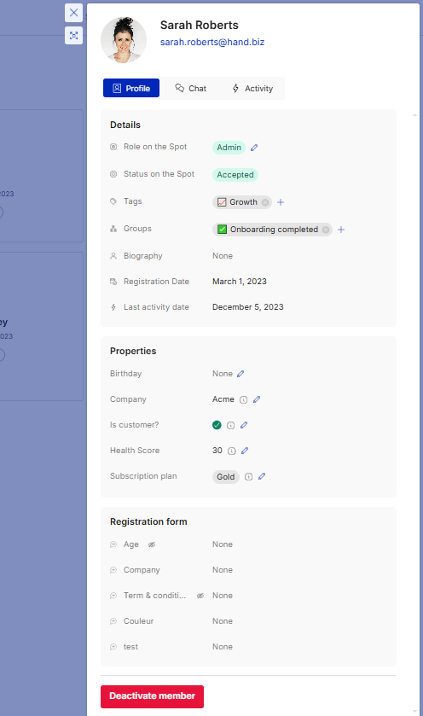Switch to the Chat tab
423x716 pixels.
(x=191, y=88)
